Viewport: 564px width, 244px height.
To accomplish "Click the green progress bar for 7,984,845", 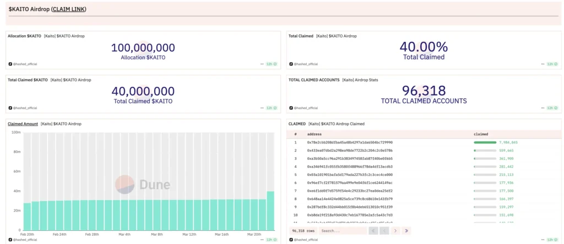I will pyautogui.click(x=485, y=142).
